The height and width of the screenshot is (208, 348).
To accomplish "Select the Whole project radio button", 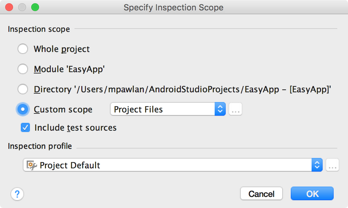I will pos(23,49).
